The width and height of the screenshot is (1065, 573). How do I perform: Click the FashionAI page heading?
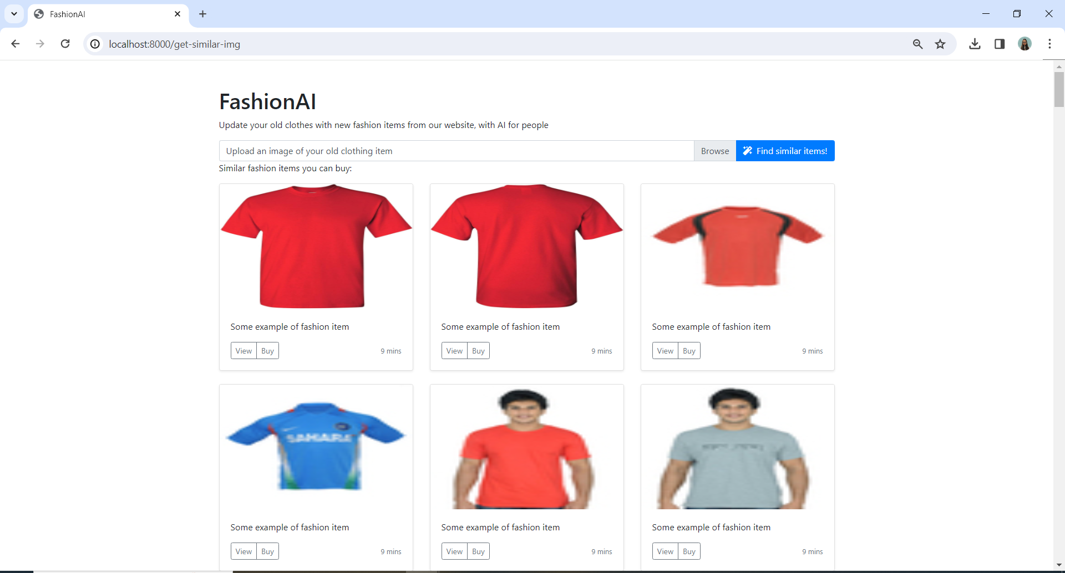click(x=267, y=102)
